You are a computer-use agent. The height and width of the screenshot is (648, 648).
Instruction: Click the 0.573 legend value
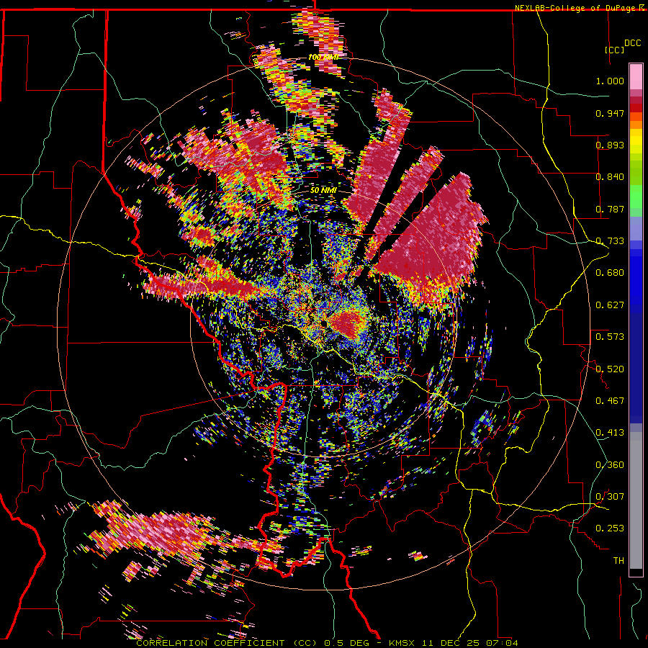[x=610, y=337]
